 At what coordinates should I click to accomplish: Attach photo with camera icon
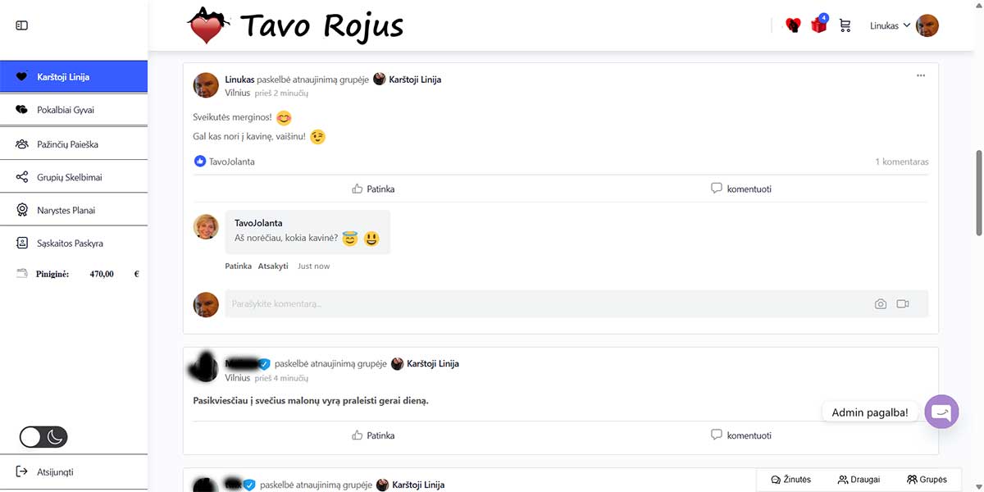(x=881, y=304)
